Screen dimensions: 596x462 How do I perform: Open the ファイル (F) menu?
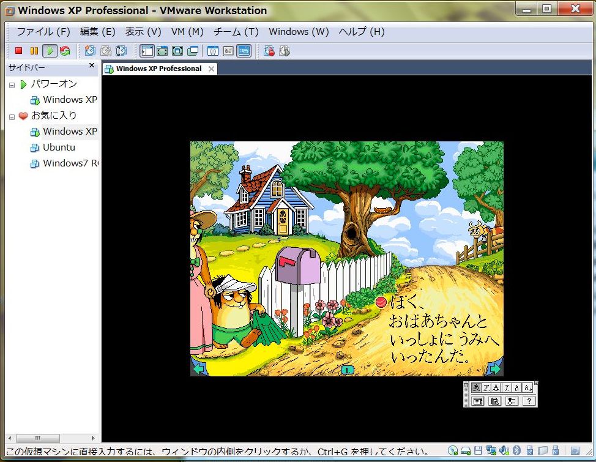coord(43,32)
